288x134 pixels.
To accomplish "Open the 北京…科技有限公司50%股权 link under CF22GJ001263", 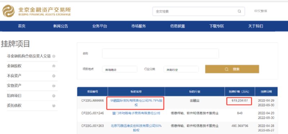I will pos(136,128).
